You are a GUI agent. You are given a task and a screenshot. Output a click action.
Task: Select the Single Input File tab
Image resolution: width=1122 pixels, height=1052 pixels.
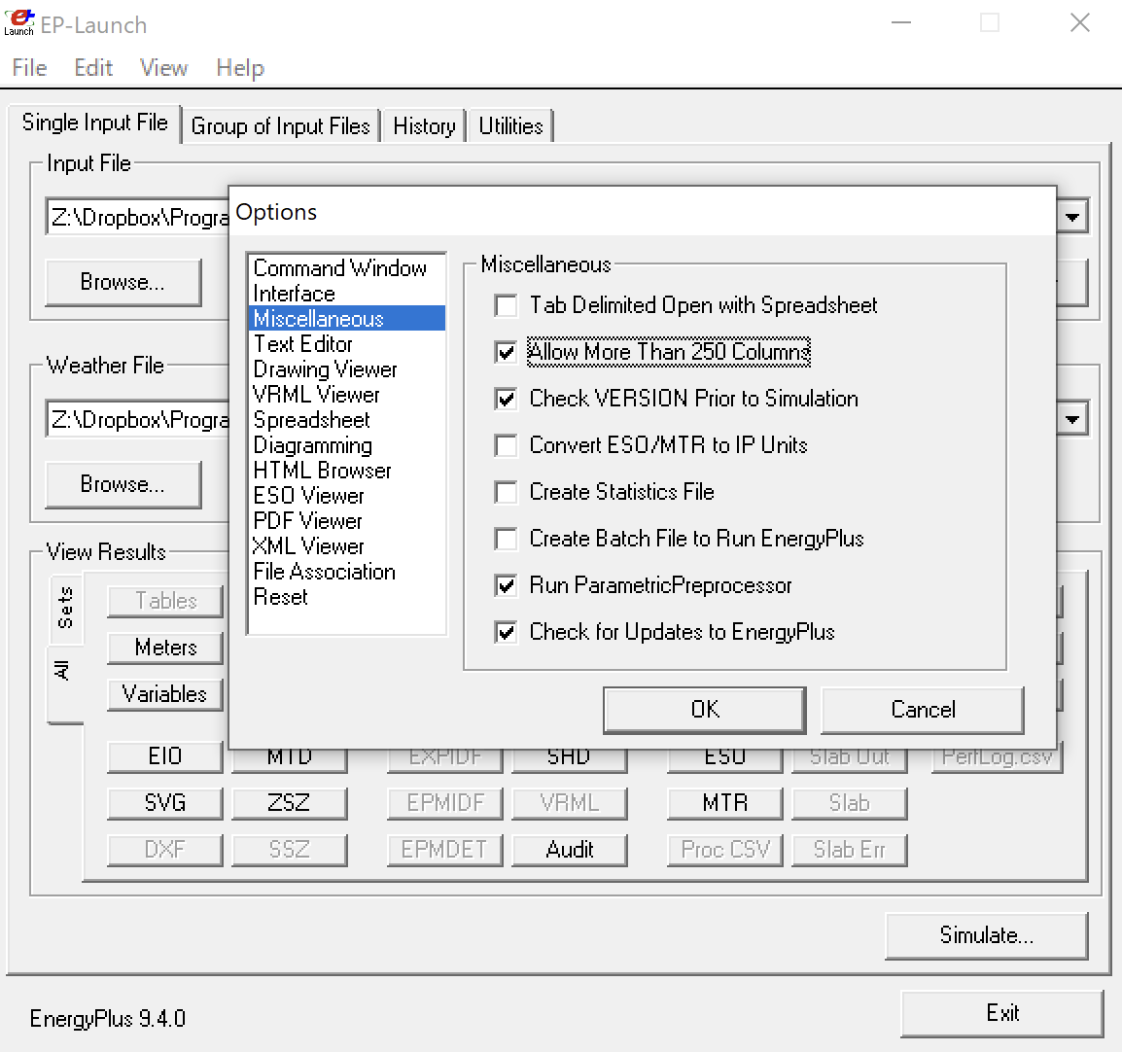[95, 123]
